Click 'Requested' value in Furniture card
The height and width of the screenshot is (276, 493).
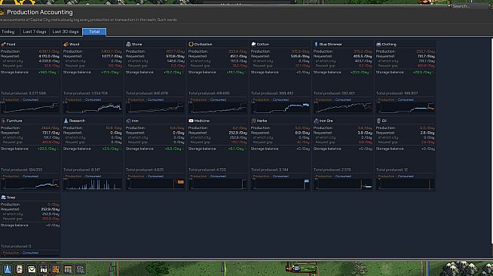pos(51,133)
